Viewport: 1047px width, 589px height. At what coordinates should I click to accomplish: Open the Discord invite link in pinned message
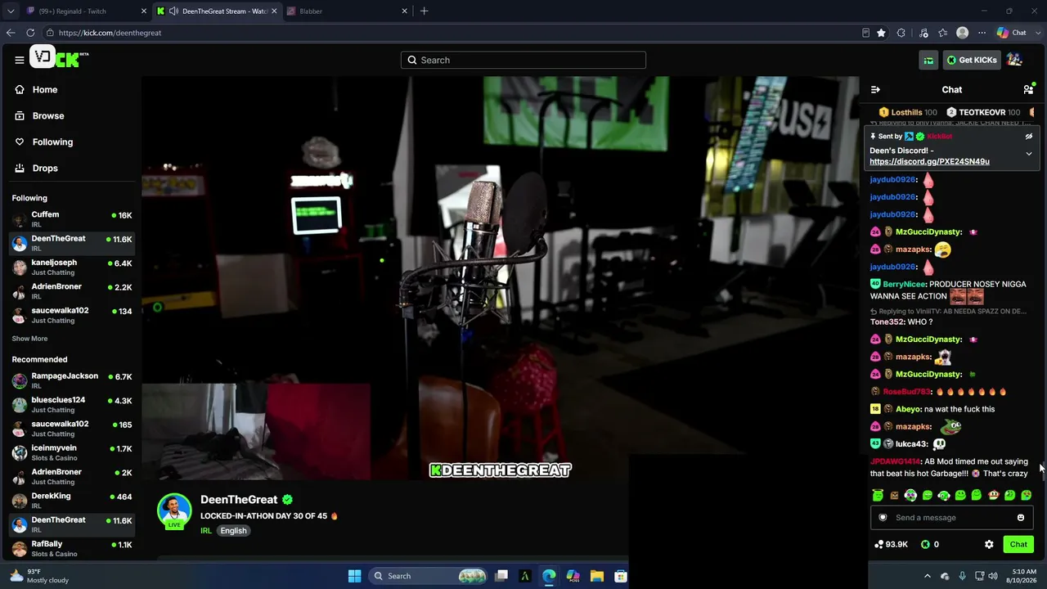[x=929, y=161]
